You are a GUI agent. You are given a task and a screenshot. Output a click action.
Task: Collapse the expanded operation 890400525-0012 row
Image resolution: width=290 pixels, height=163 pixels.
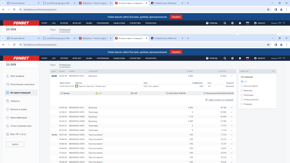[x=231, y=76]
